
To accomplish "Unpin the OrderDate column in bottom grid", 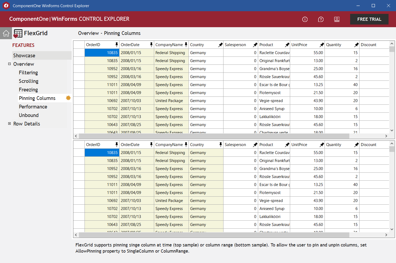I will pos(151,144).
